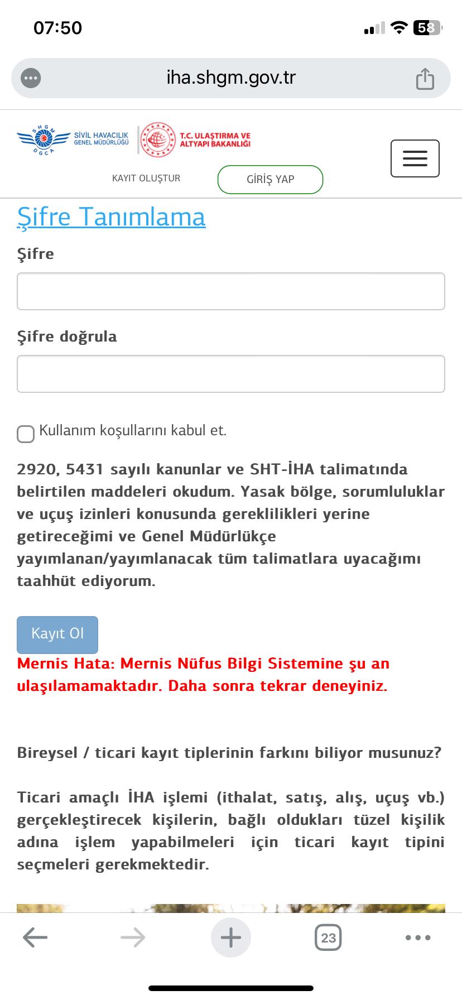Viewport: 462px width, 1000px height.
Task: Open a new tab with the plus icon
Action: [230, 937]
